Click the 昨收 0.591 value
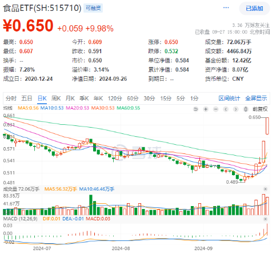 coord(95,51)
